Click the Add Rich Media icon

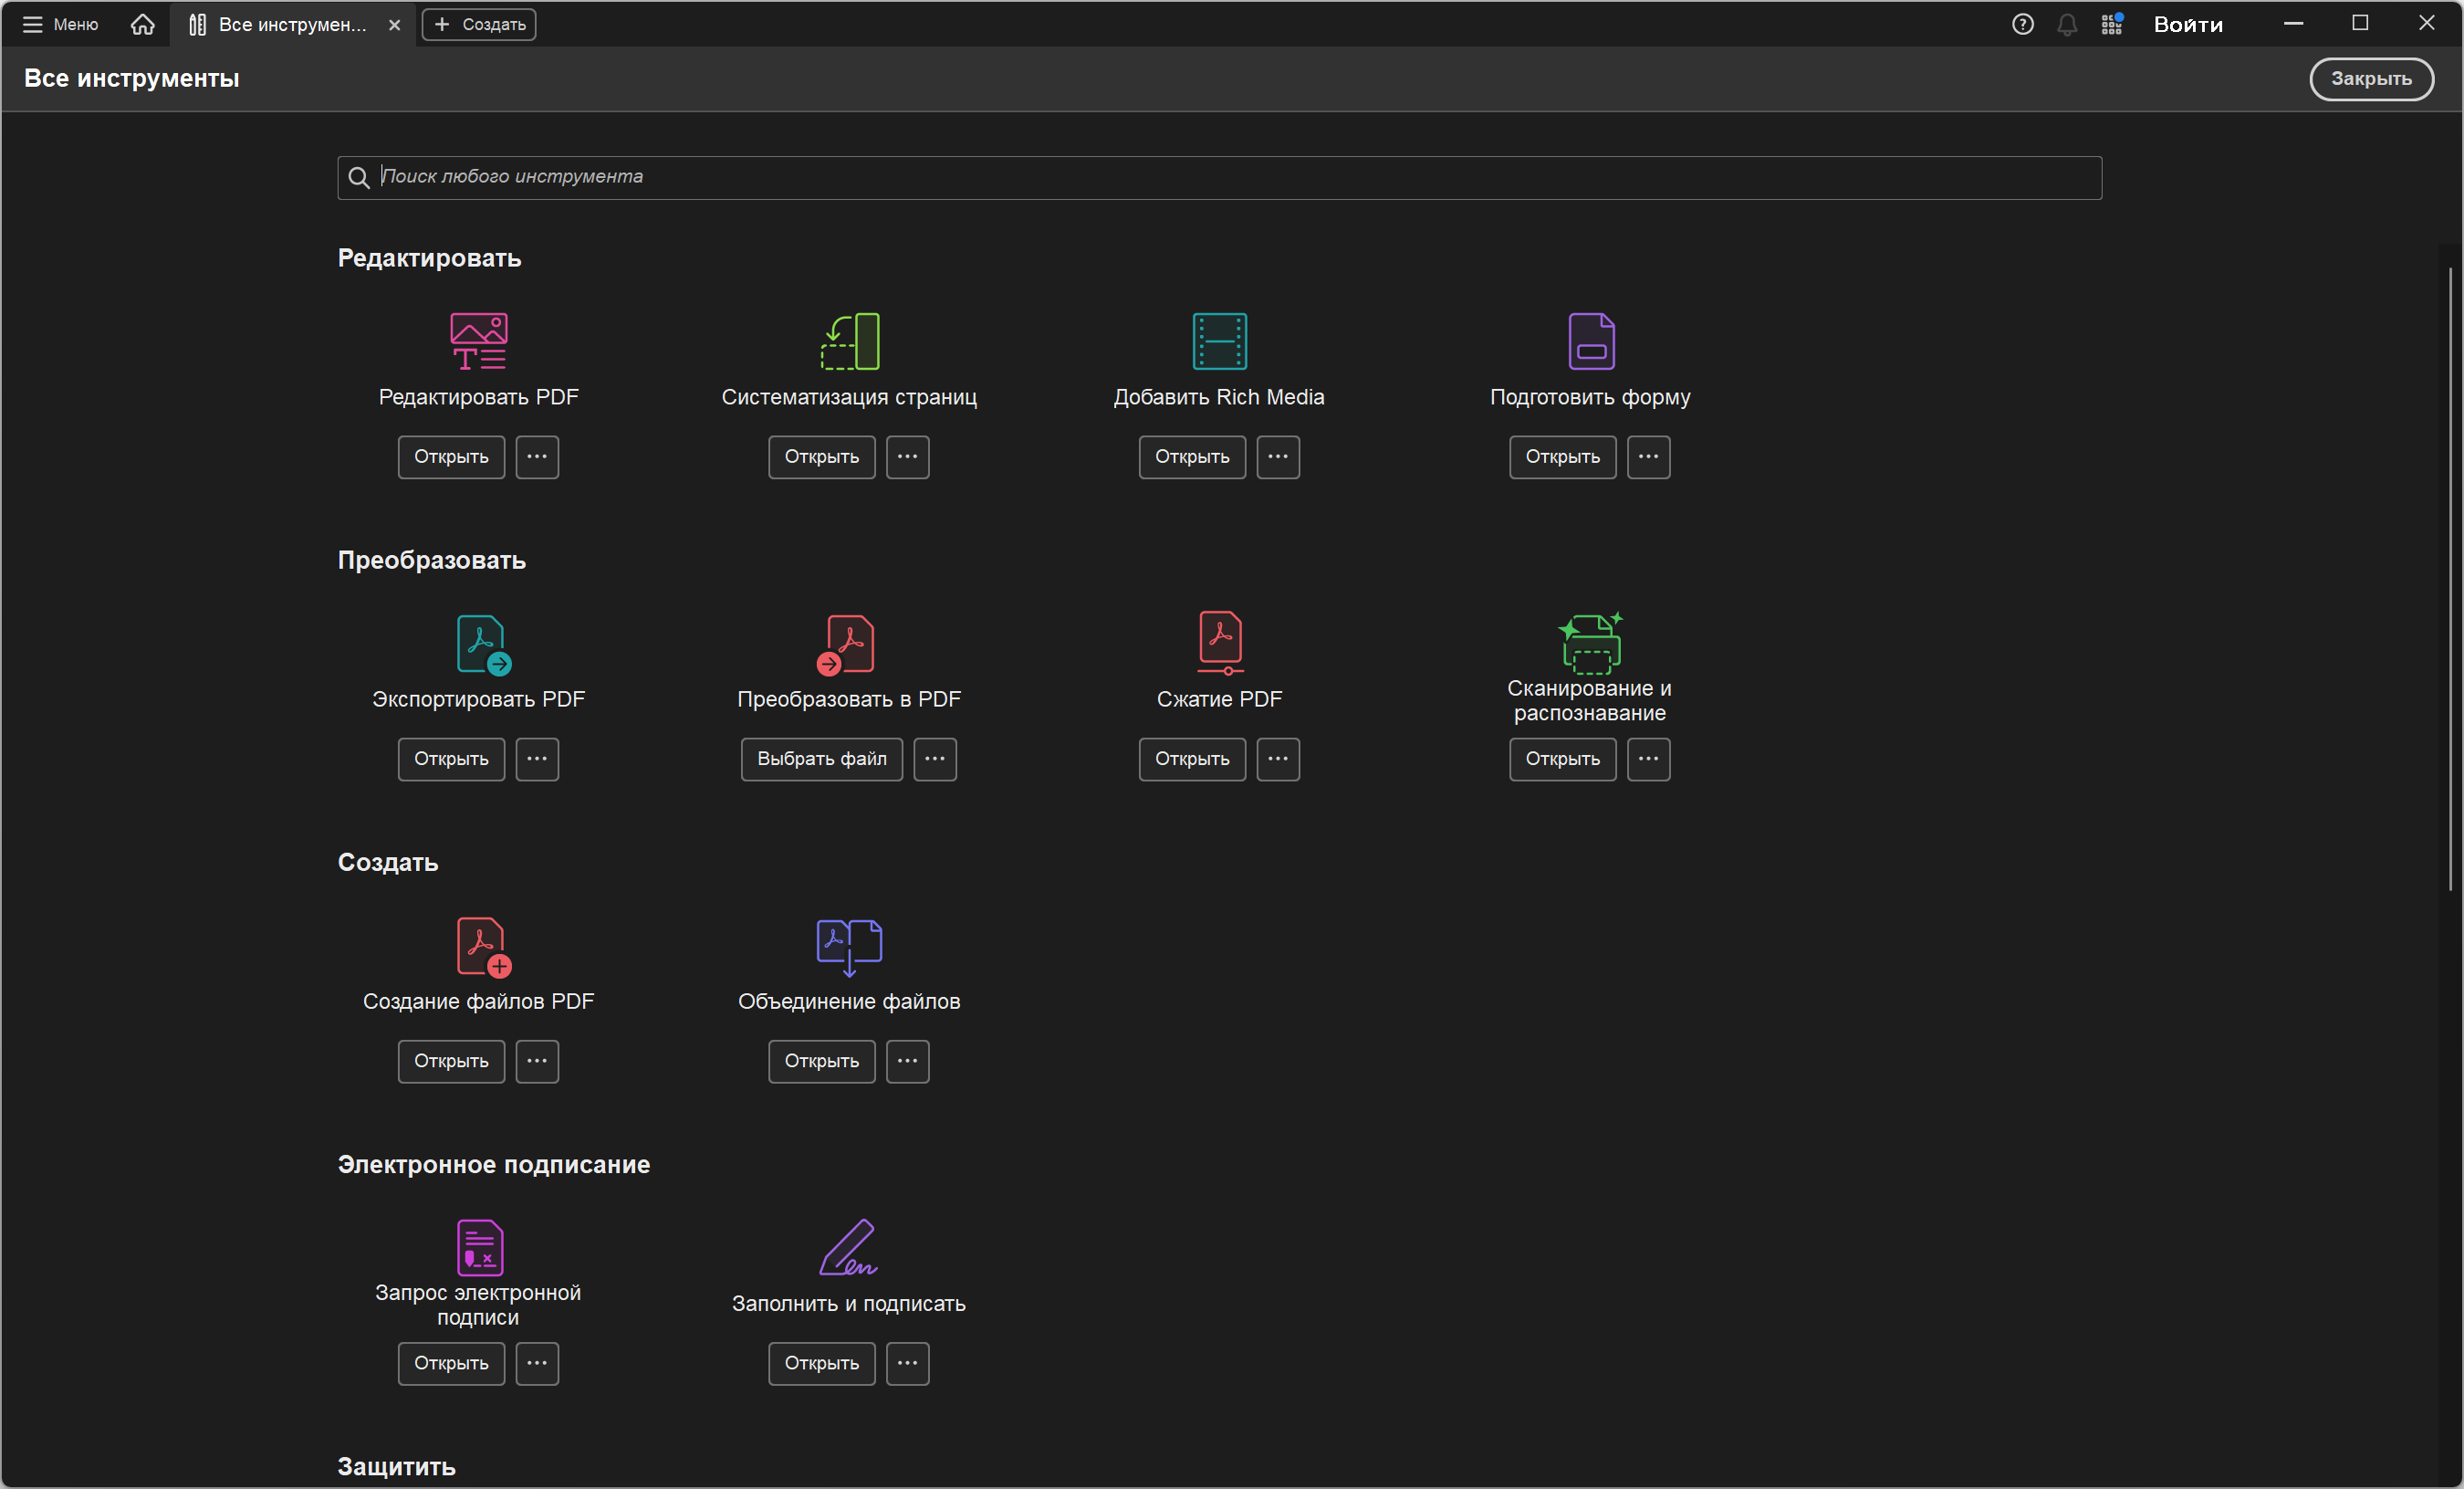pos(1219,341)
